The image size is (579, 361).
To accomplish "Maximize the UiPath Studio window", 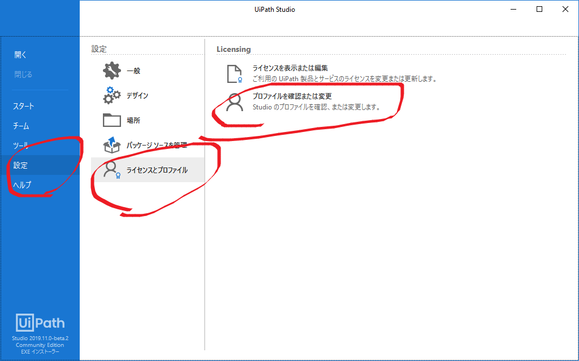I will tap(539, 10).
